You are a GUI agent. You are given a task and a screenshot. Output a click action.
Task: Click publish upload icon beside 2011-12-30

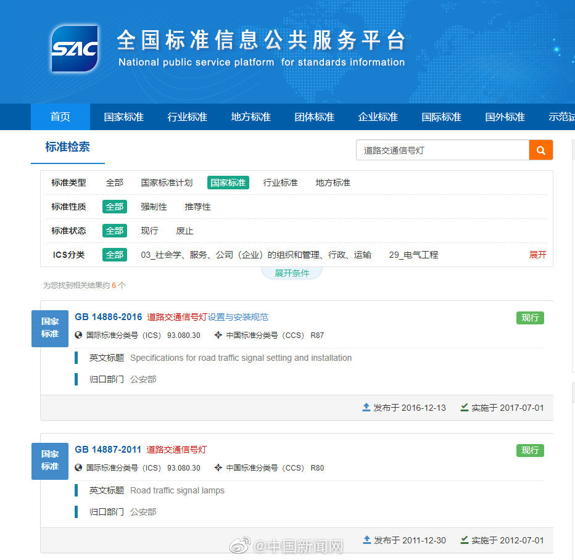tap(366, 540)
